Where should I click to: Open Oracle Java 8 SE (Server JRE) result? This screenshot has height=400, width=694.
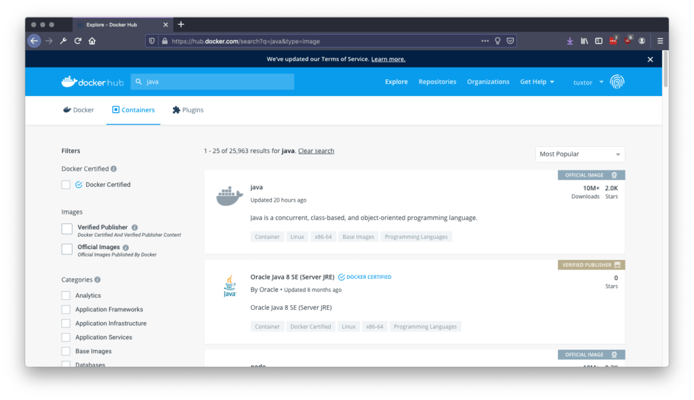coord(292,277)
